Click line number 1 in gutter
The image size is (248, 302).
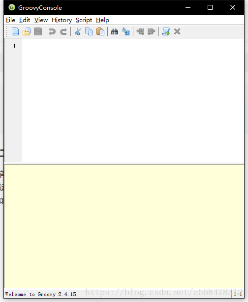pyautogui.click(x=14, y=46)
